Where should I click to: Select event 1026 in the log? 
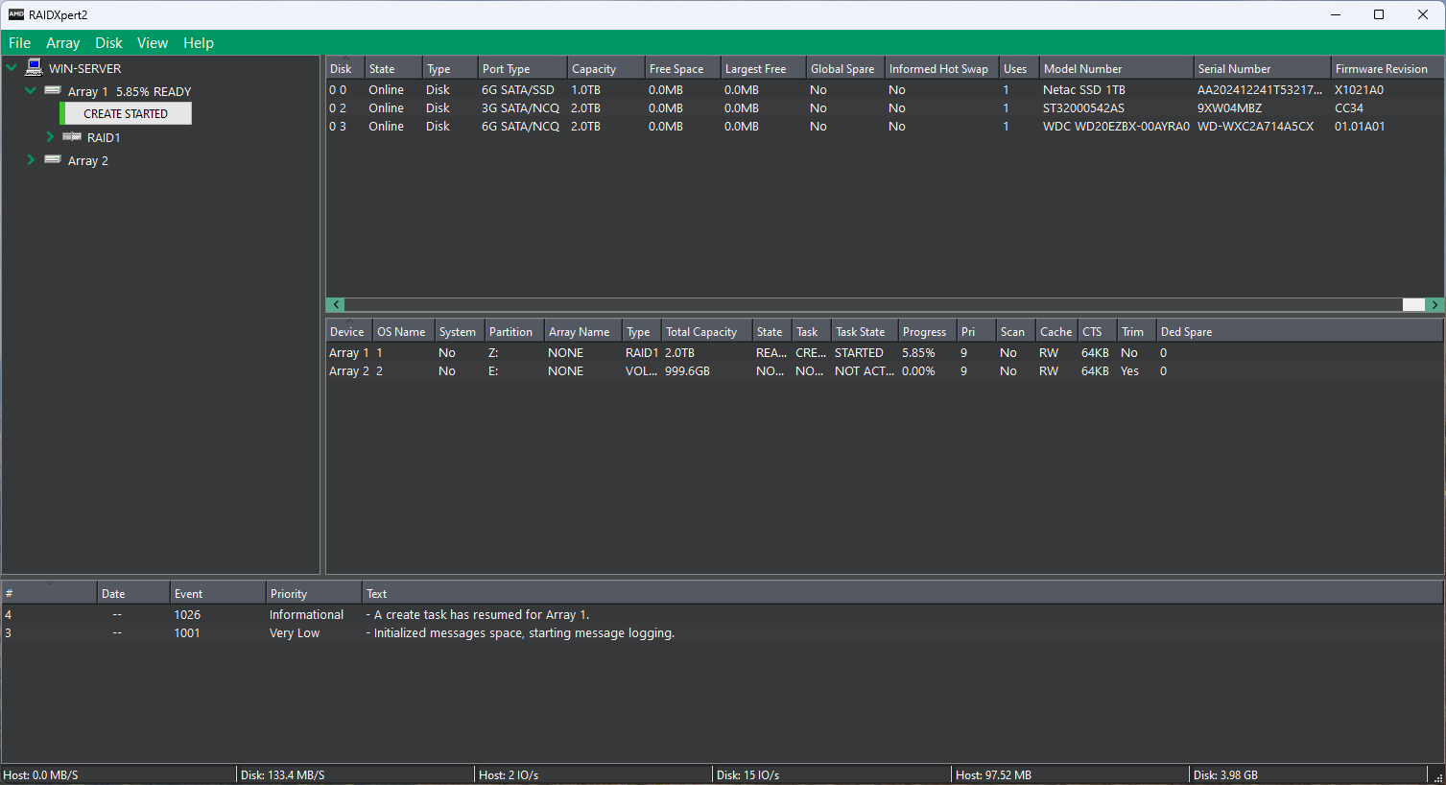tap(187, 615)
